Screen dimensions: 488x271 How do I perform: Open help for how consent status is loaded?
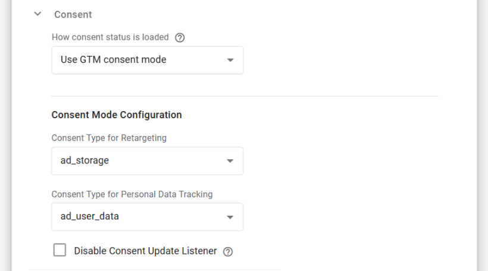180,37
